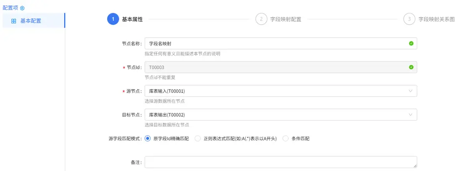458x171 pixels.
Task: Select 条件匹配 radio option
Action: 286,138
